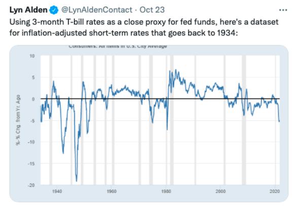
Task: Click the -15 y-axis label
Action: tap(31, 164)
